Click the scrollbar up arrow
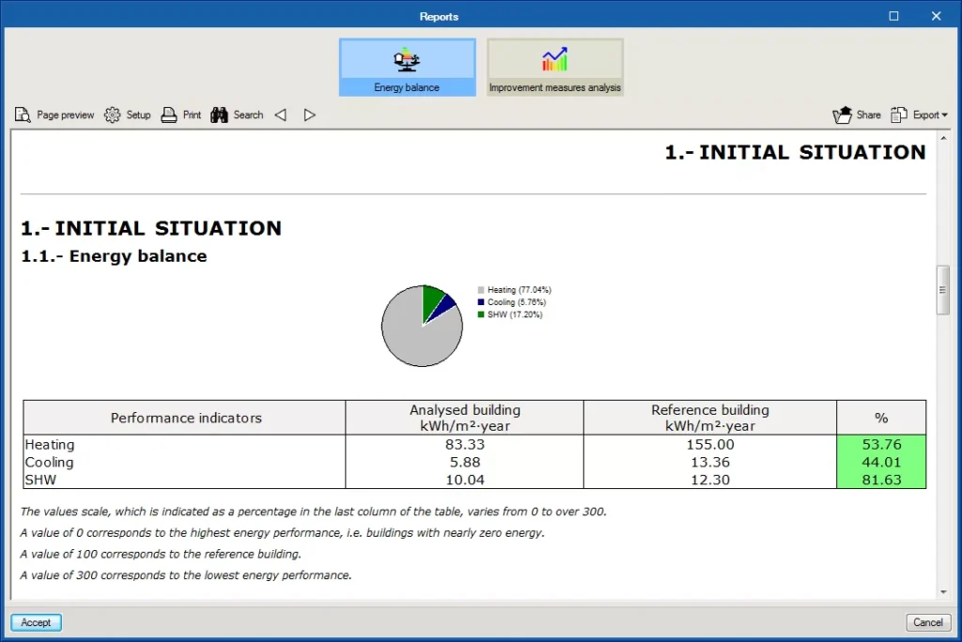 [x=943, y=137]
